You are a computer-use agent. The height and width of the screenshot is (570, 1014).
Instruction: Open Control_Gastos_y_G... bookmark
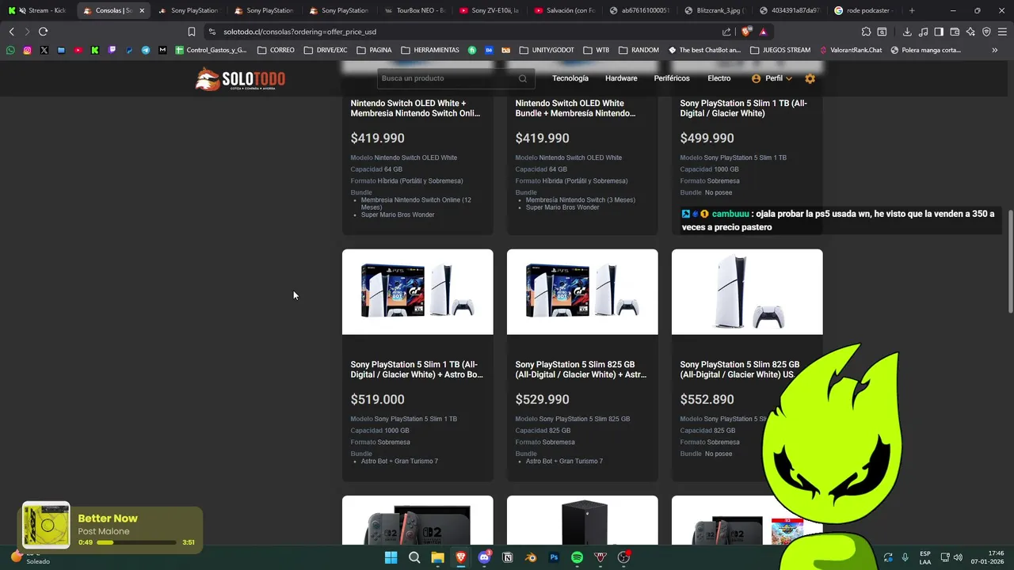211,50
